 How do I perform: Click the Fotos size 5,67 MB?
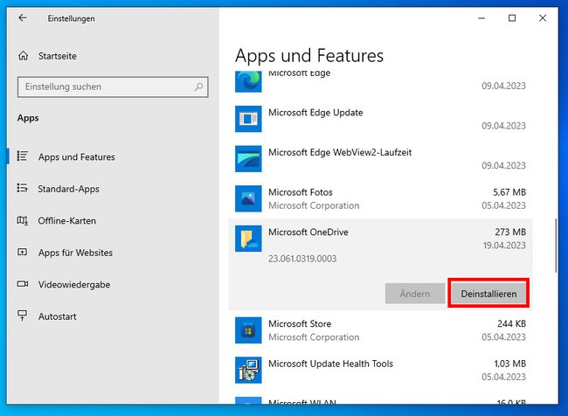[x=509, y=192]
